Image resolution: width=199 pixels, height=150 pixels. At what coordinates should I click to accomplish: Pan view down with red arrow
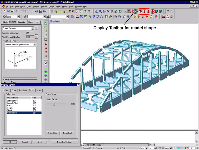click(x=46, y=56)
